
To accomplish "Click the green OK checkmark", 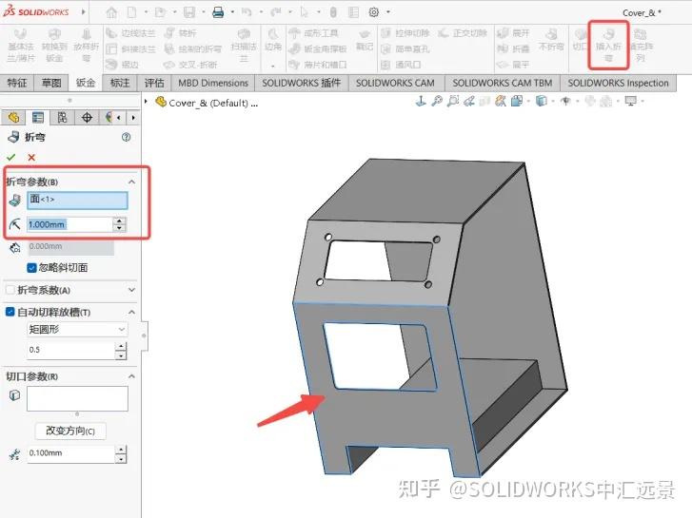I will [11, 157].
